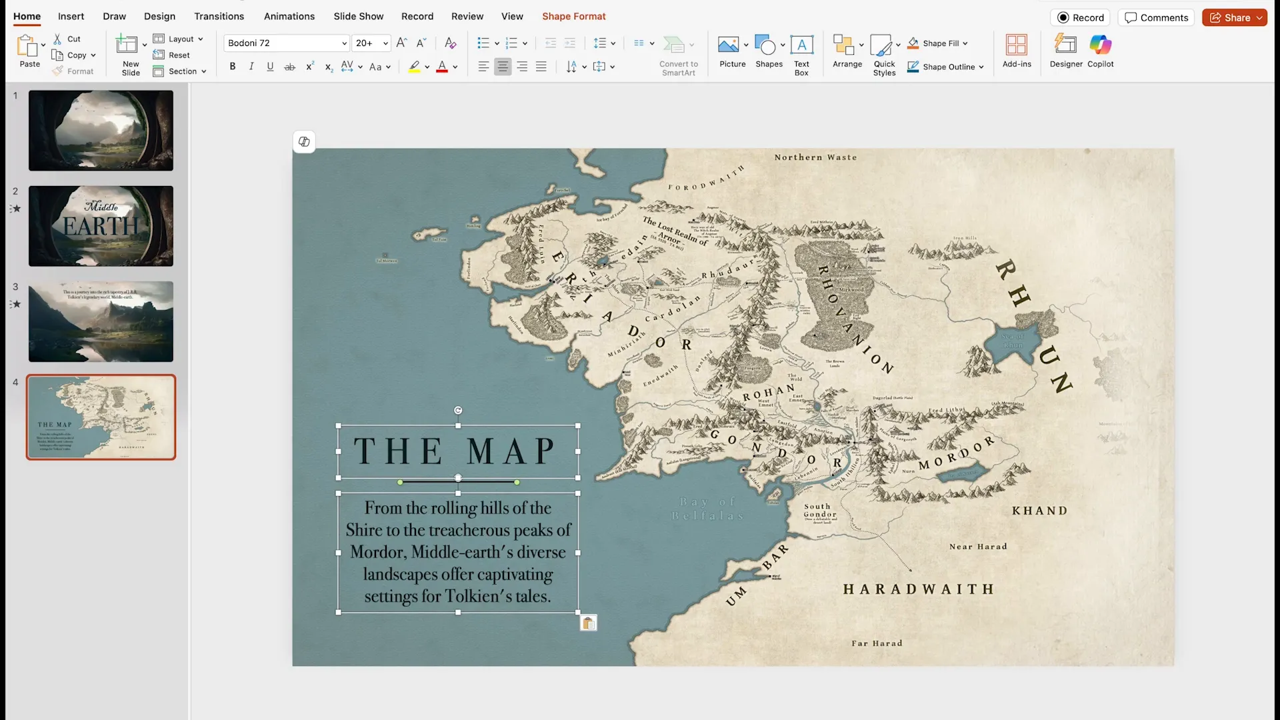Open the Transitions tab
The image size is (1280, 720).
tap(219, 16)
